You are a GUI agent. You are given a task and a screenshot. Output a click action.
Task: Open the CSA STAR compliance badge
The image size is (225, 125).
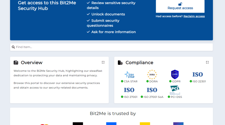[x=129, y=75]
